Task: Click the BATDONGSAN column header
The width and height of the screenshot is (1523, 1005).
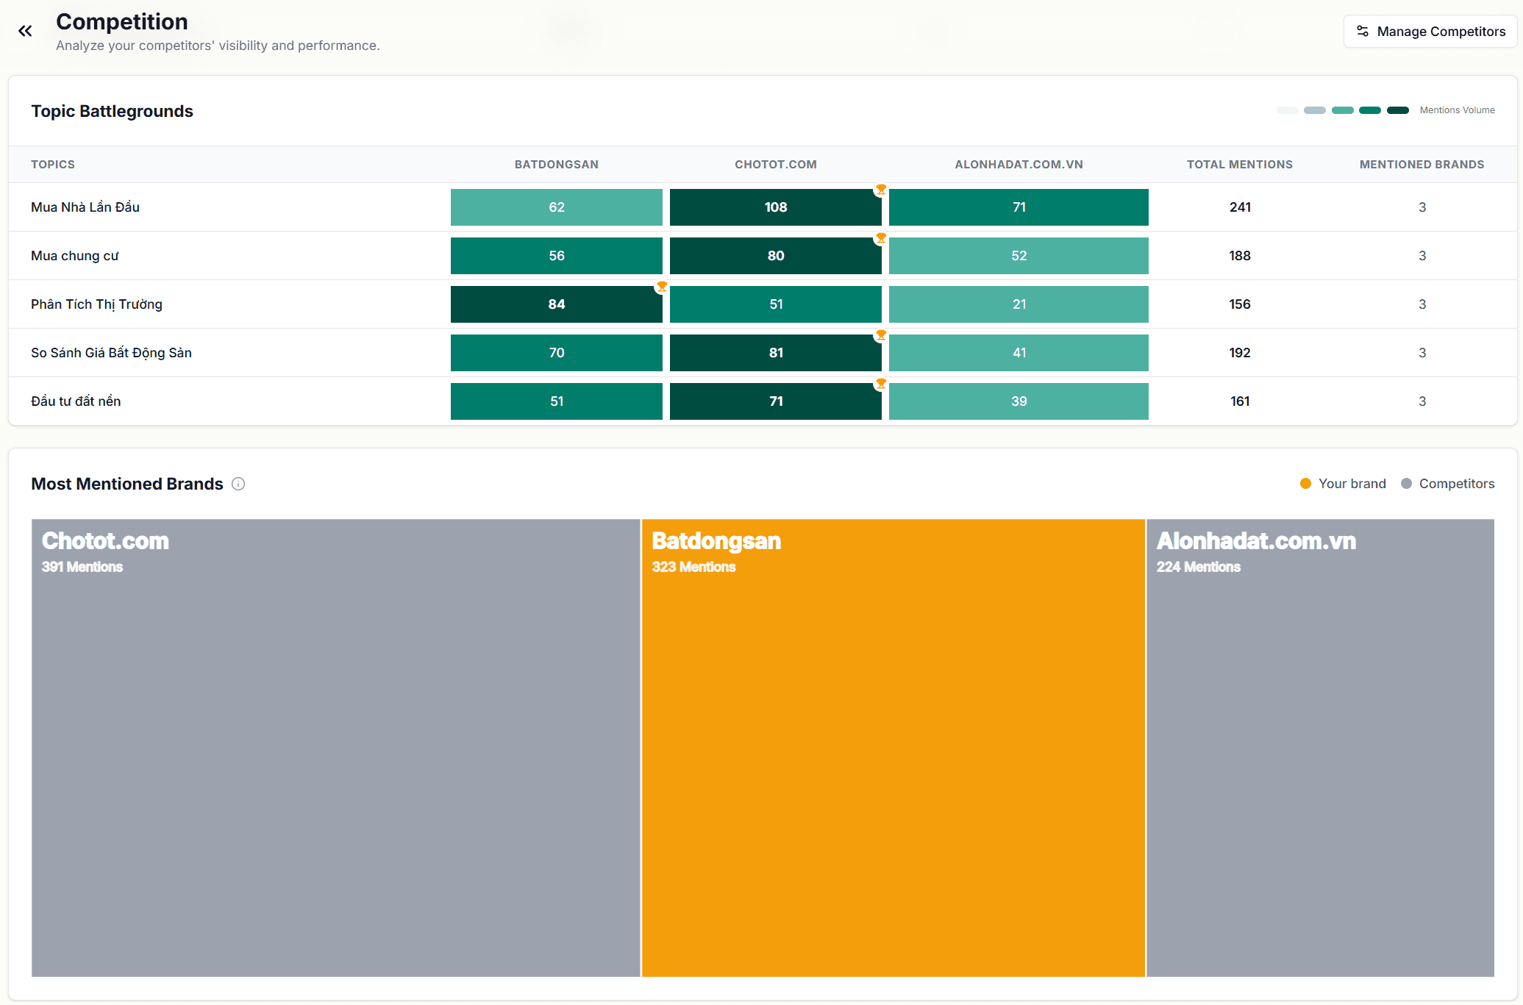Action: [x=556, y=165]
